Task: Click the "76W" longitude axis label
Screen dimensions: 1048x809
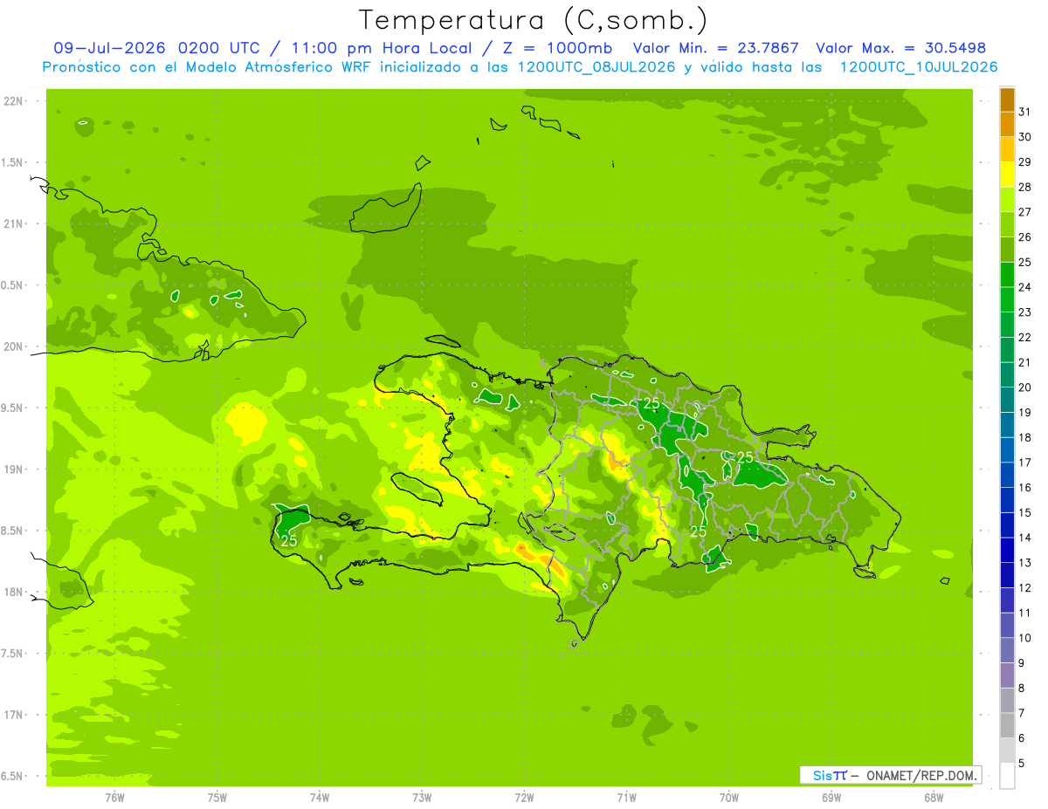Action: click(x=114, y=798)
